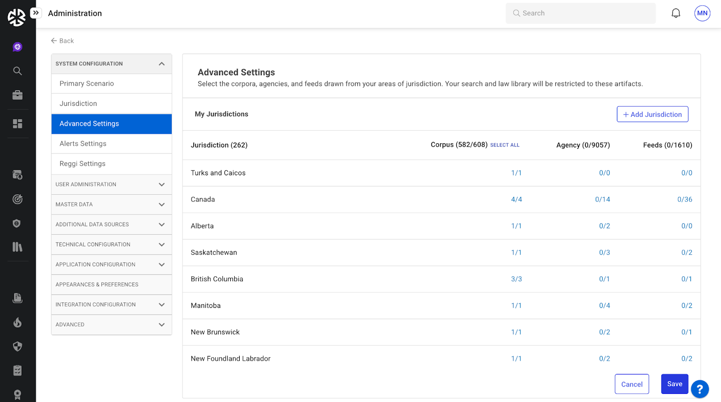The image size is (721, 402).
Task: Click the Save button
Action: pyautogui.click(x=674, y=384)
